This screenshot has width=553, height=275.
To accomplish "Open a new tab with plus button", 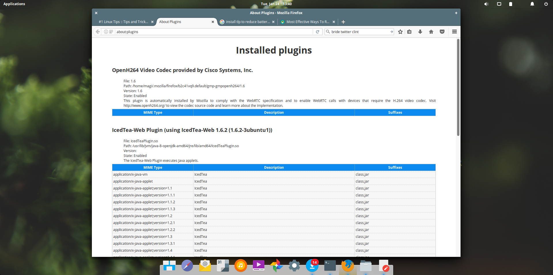I will click(343, 22).
